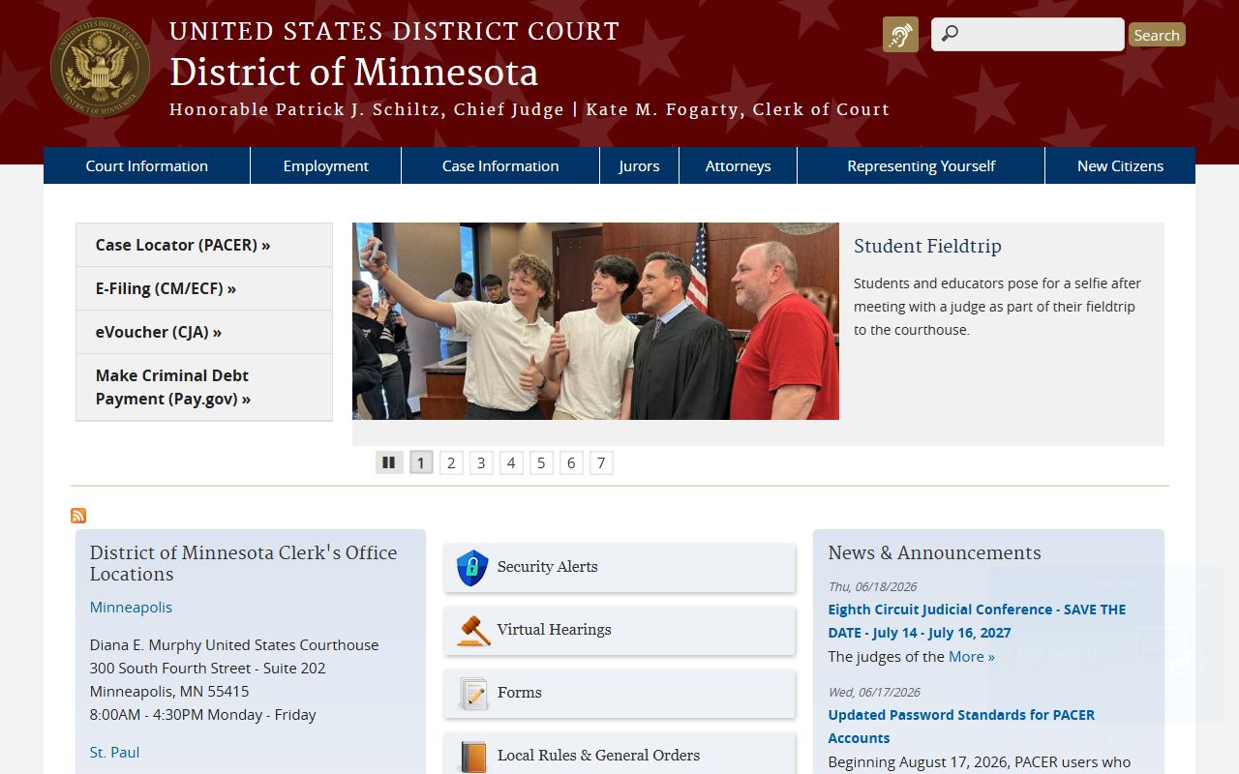Click News & Announcements heading
The height and width of the screenshot is (774, 1239).
tap(934, 552)
